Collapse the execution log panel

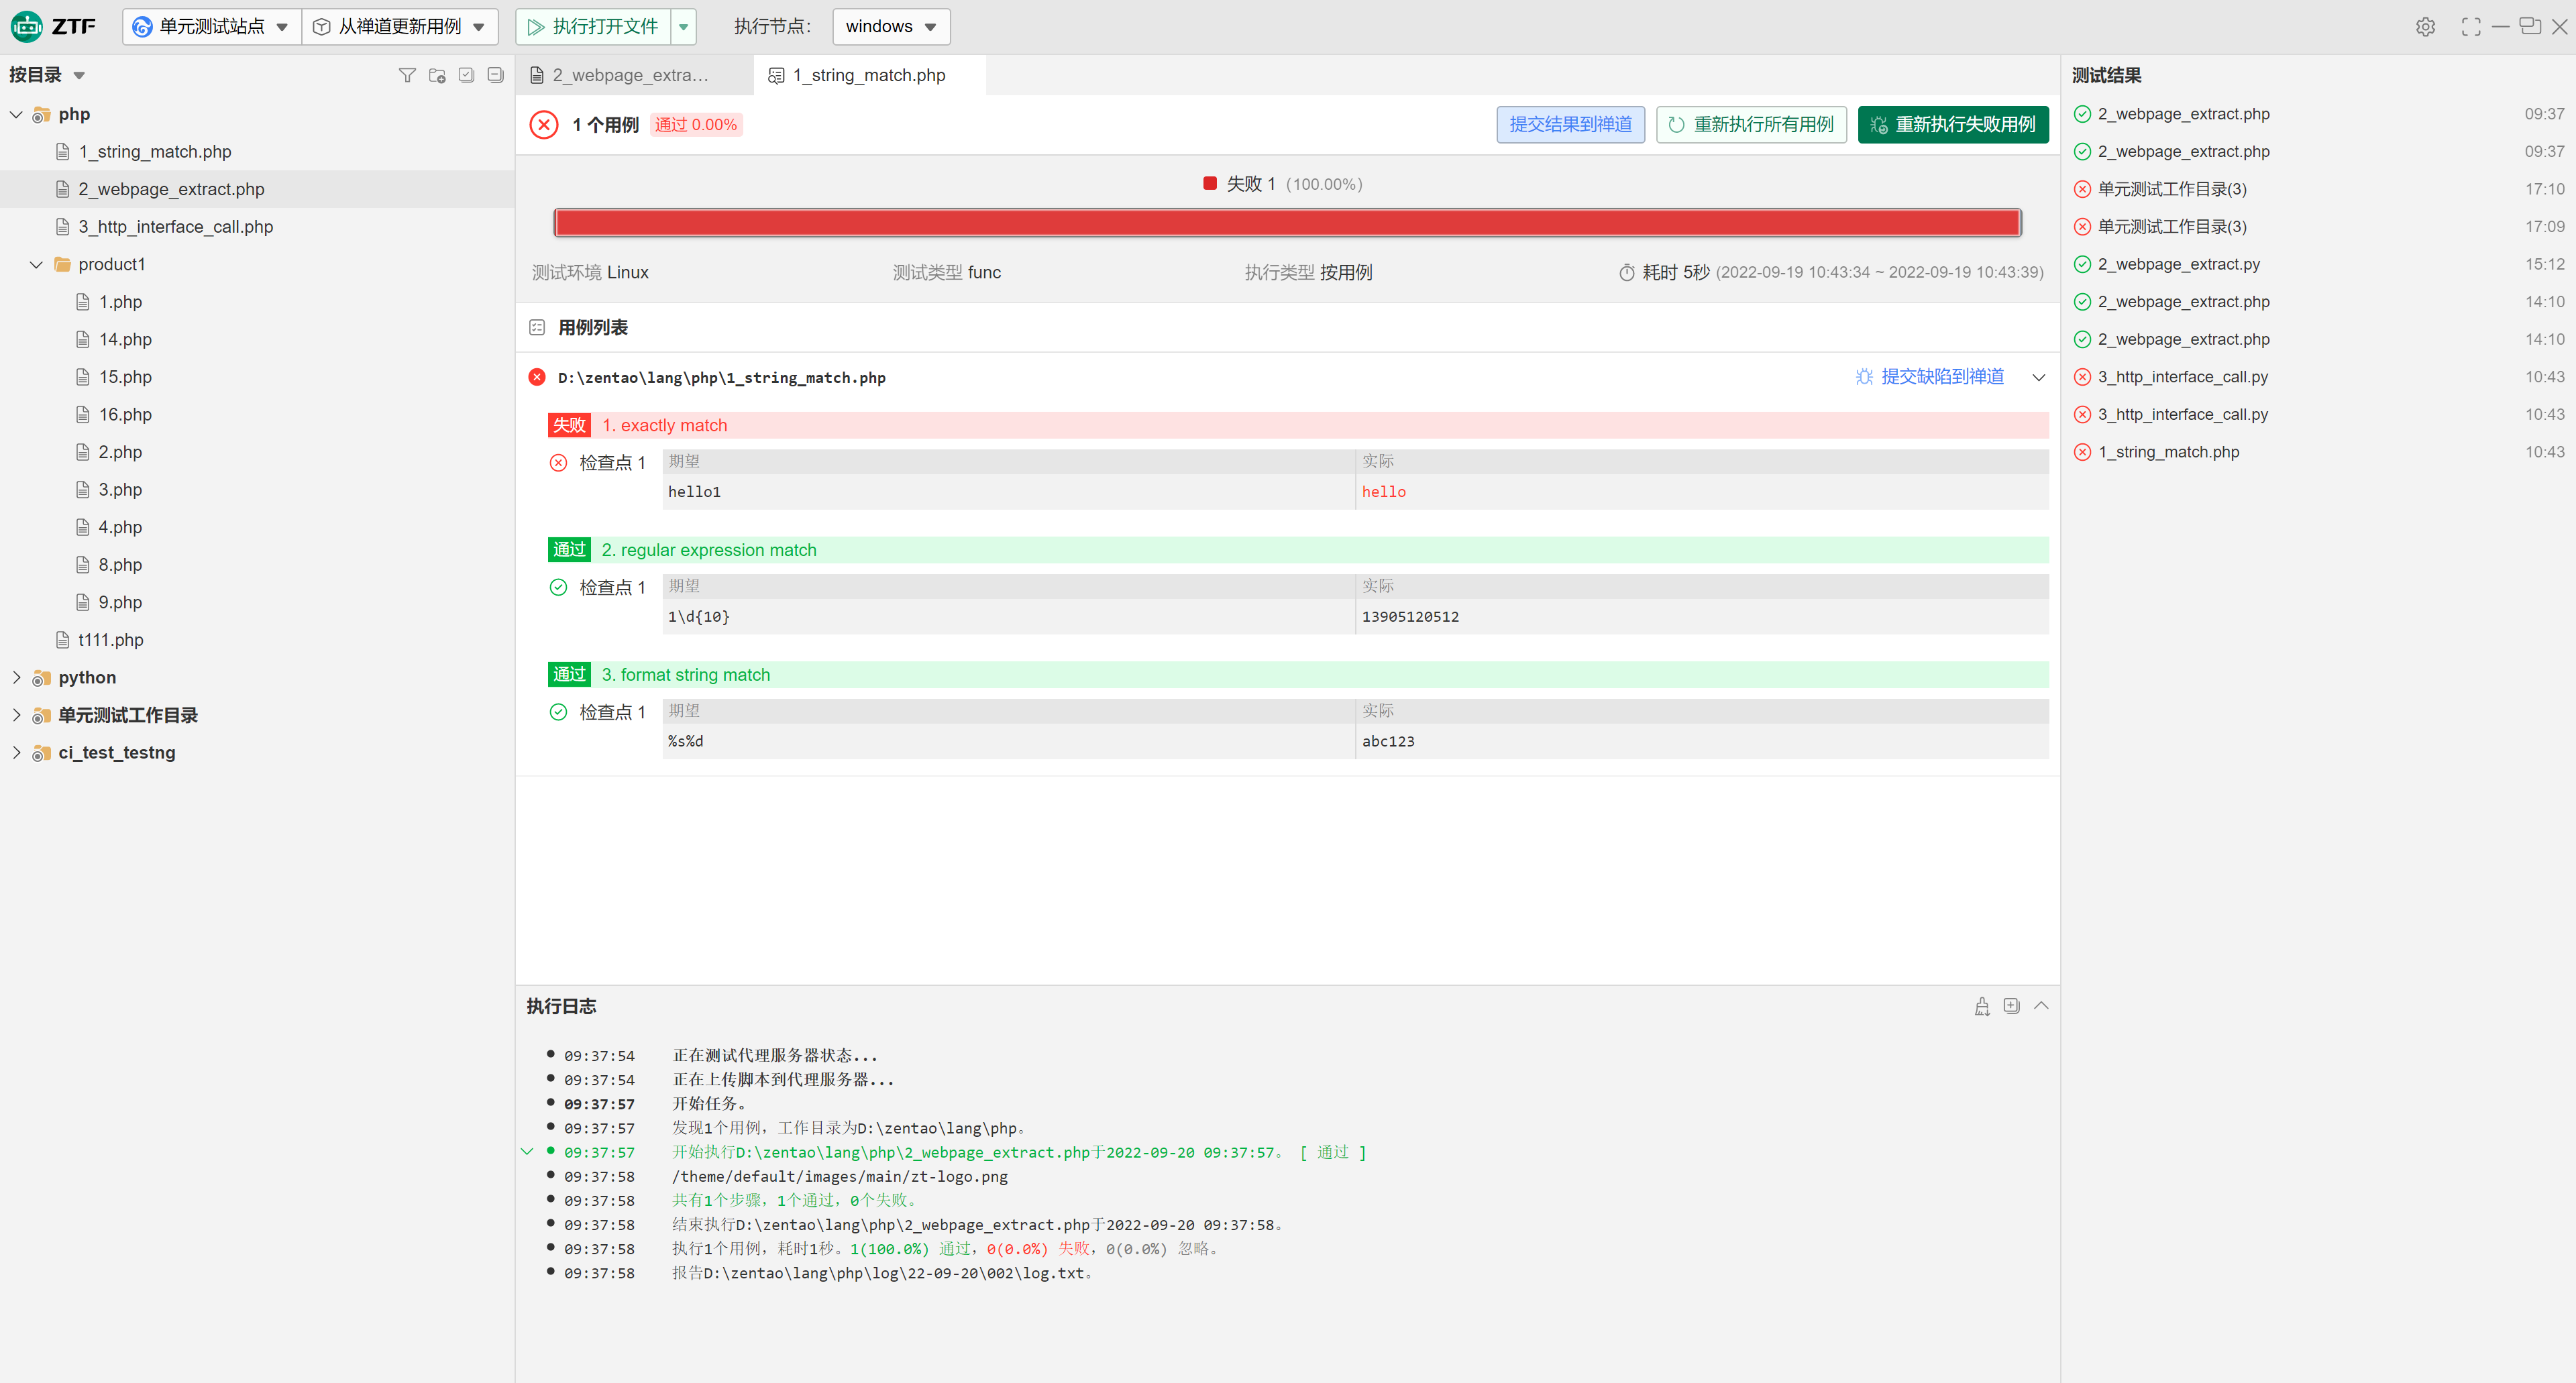(2041, 1006)
